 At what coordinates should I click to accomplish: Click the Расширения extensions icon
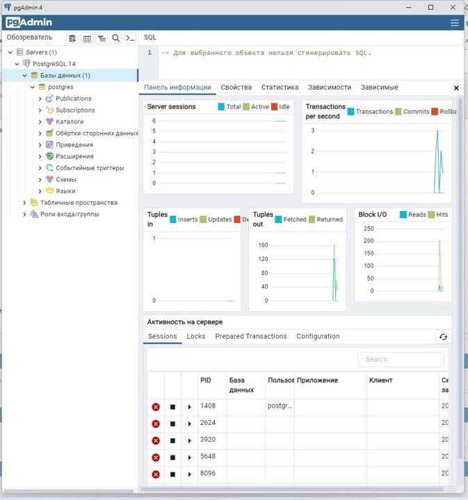click(x=49, y=156)
